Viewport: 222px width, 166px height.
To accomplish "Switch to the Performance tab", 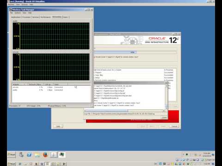I will point(45,17).
